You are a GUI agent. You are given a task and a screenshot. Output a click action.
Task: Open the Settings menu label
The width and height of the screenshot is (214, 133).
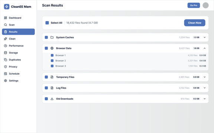pos(14,81)
